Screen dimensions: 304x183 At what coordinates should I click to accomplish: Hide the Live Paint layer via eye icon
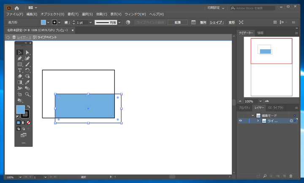pyautogui.click(x=241, y=121)
